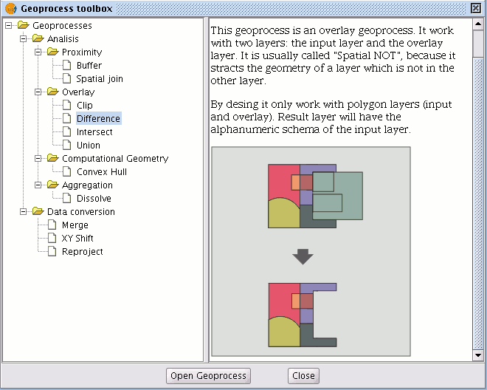The width and height of the screenshot is (487, 390).
Task: Close the Geoprocess toolbox window
Action: (476, 8)
